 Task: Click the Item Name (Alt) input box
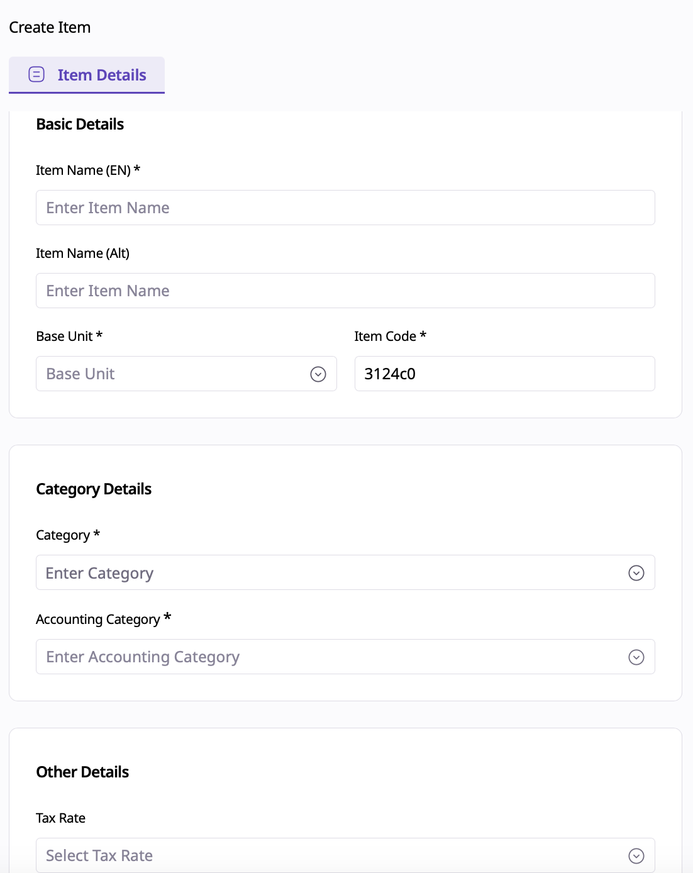tap(345, 291)
